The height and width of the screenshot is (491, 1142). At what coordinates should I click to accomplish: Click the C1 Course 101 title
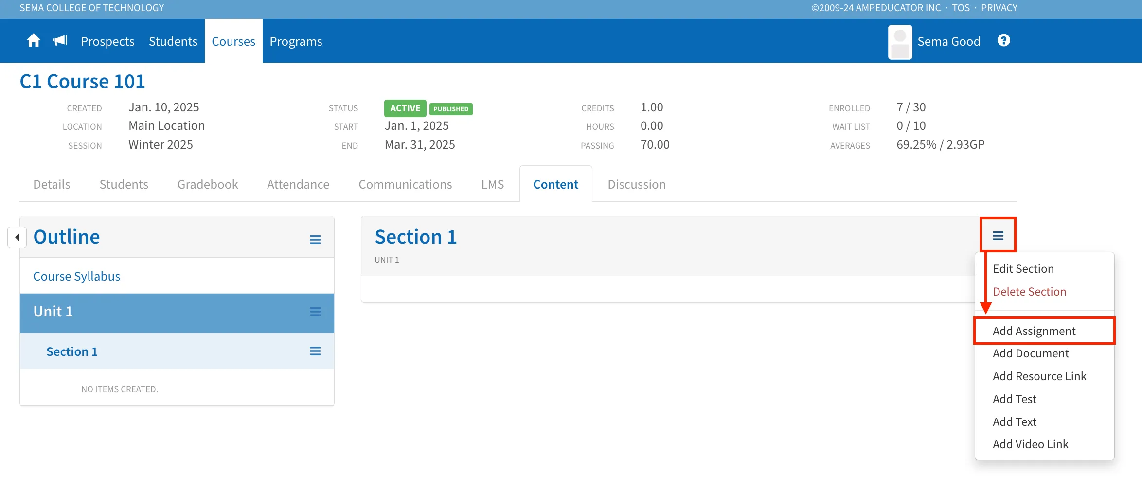82,81
